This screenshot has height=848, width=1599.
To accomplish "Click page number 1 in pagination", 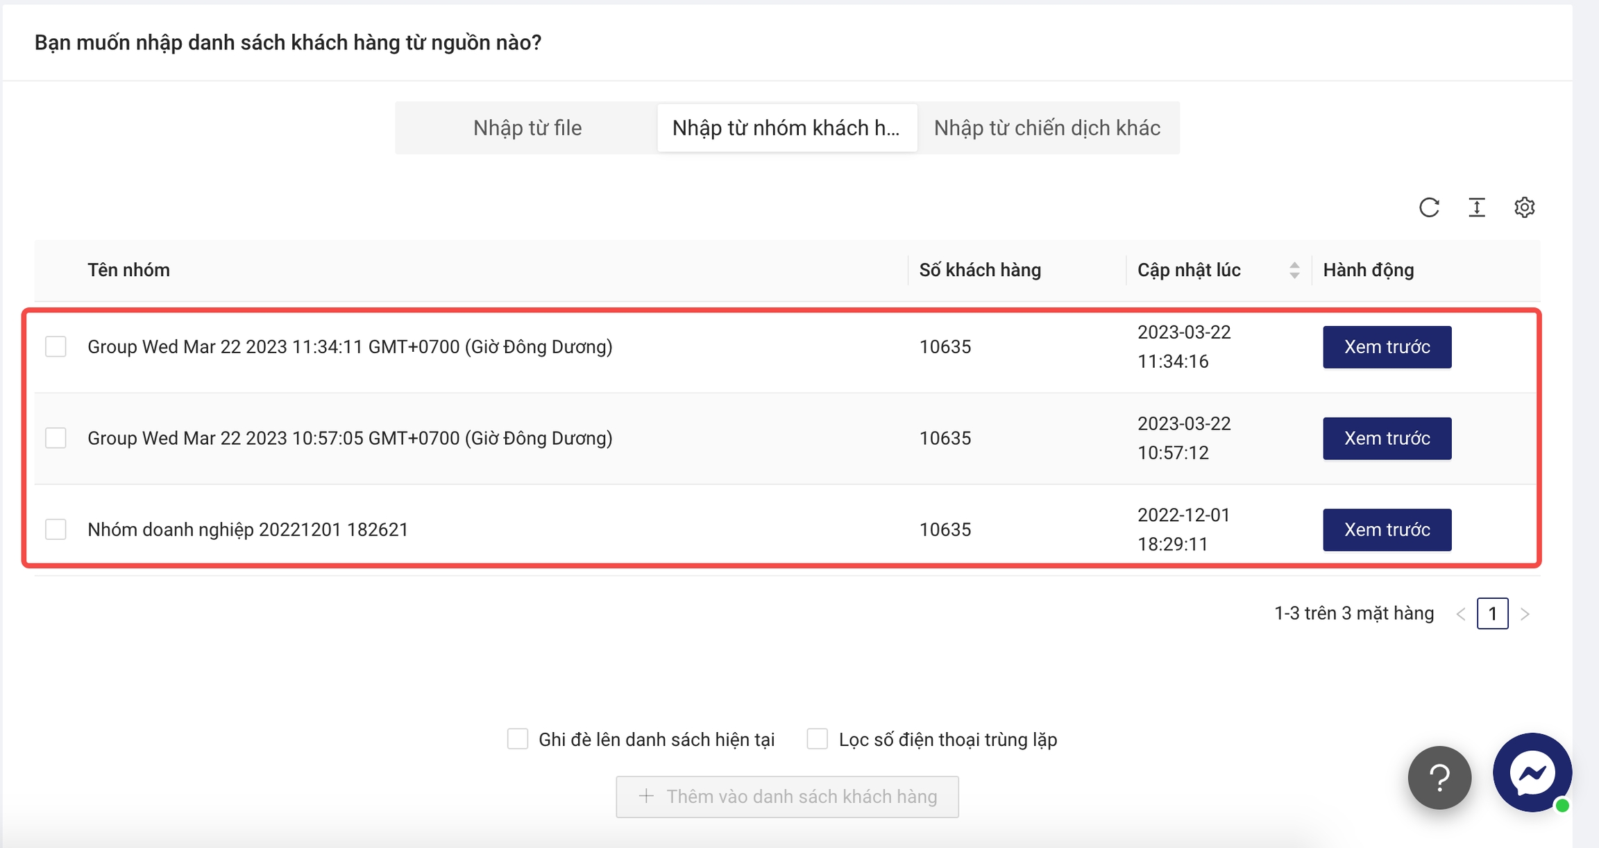I will (x=1492, y=614).
